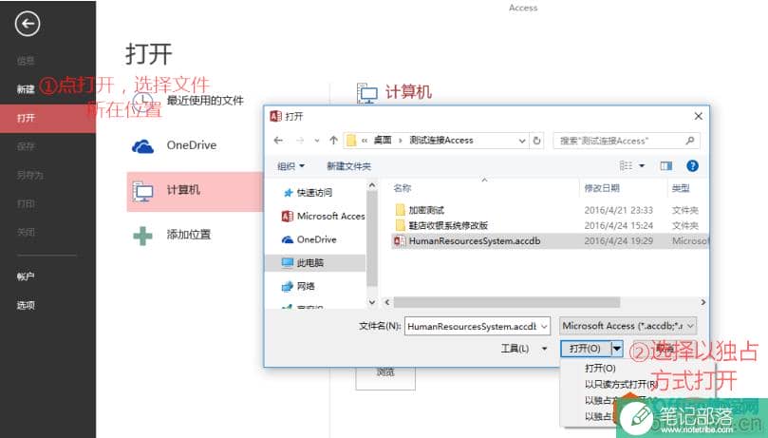The height and width of the screenshot is (438, 768).
Task: Select 打开 in the backstage sidebar
Action: point(48,118)
